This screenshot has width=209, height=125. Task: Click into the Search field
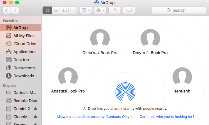[x=179, y=10]
